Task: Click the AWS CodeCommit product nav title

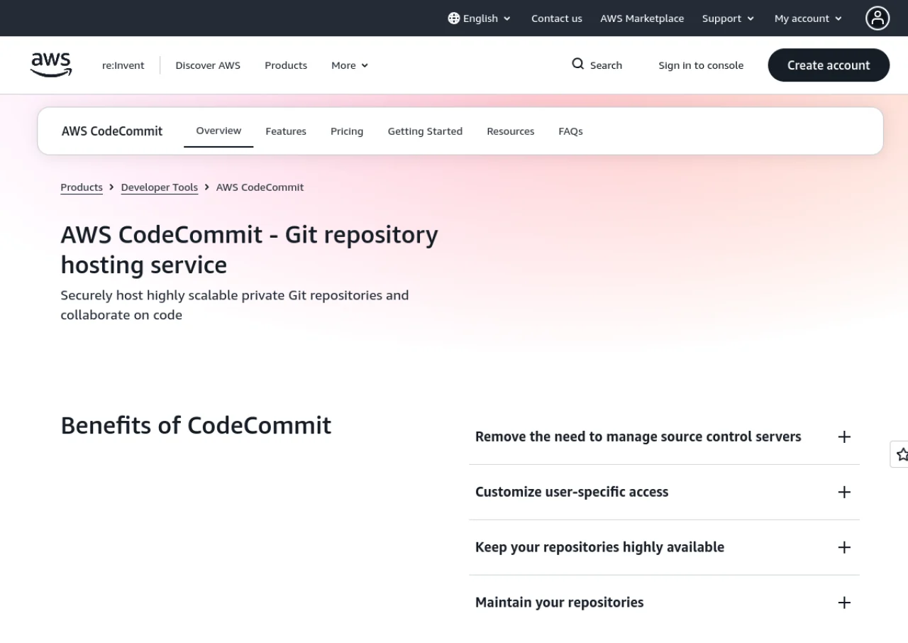Action: click(x=112, y=131)
